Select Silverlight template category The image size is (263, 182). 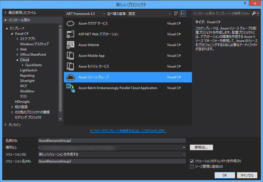27,81
